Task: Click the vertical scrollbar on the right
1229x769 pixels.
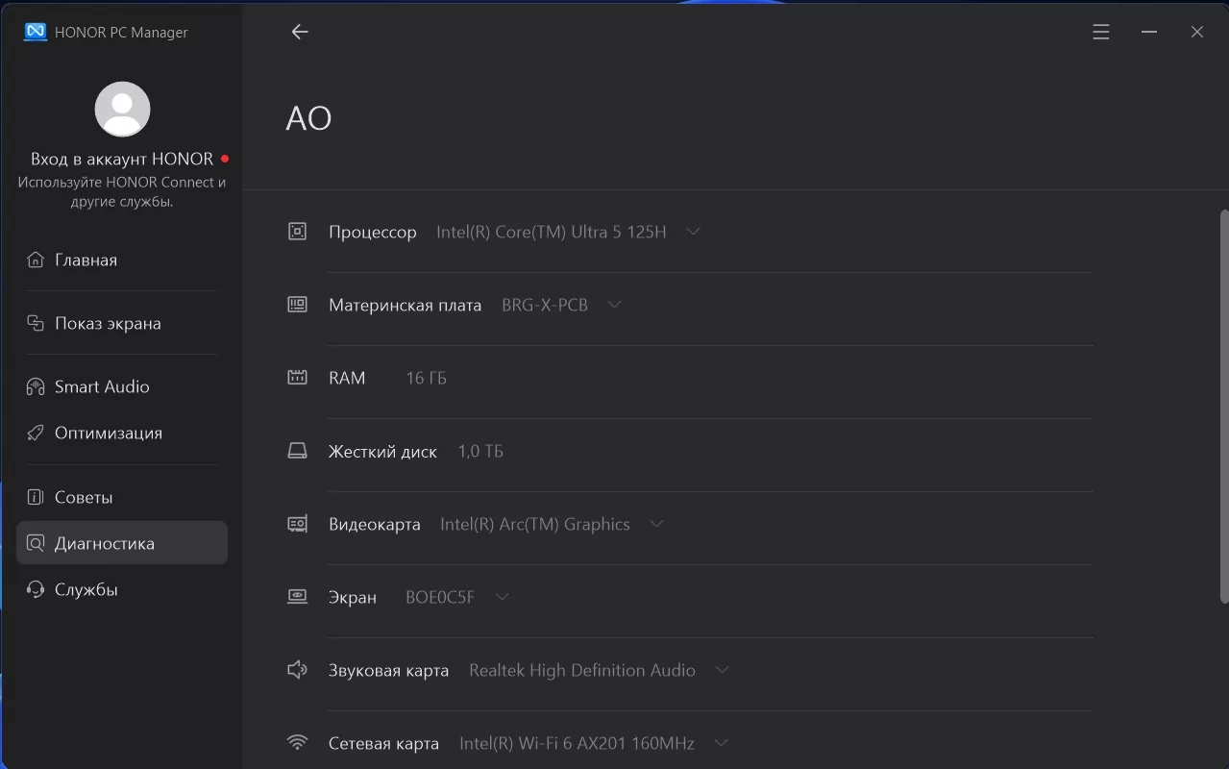Action: point(1223,406)
